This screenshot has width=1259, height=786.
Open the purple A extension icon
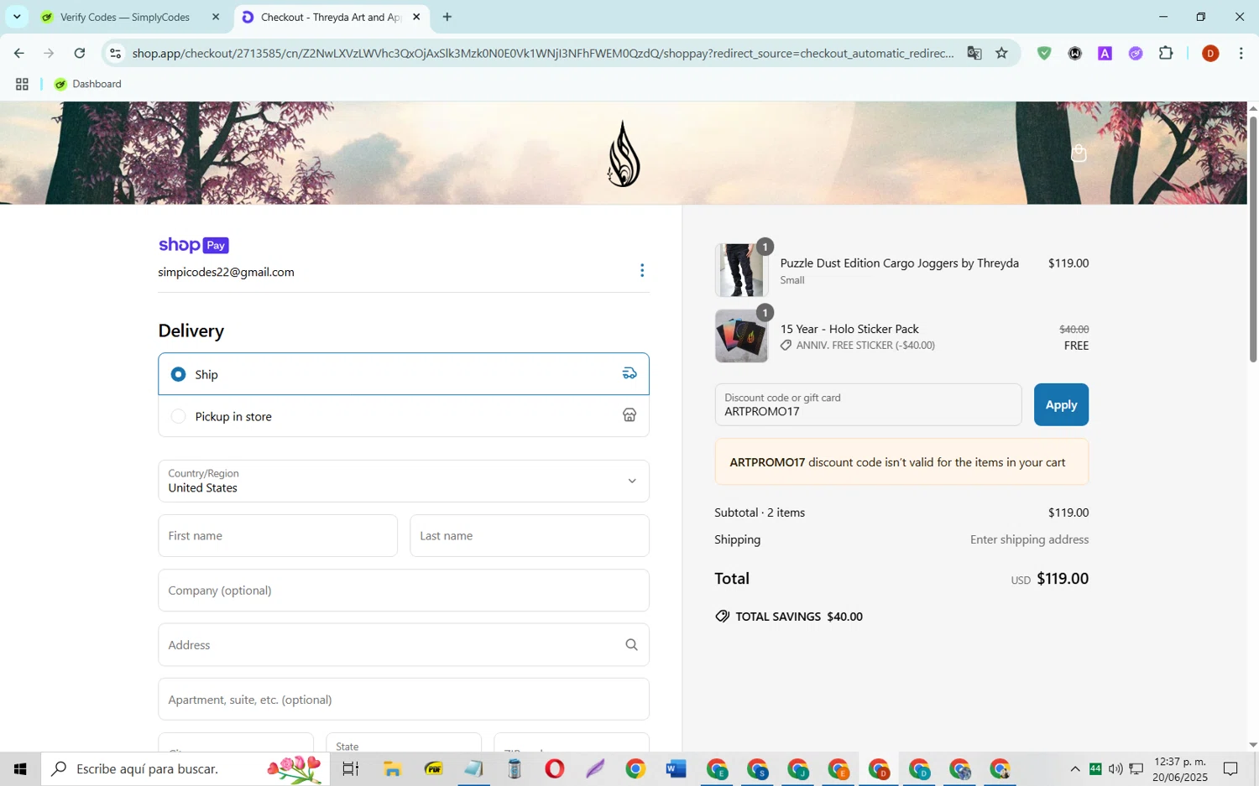pos(1105,53)
